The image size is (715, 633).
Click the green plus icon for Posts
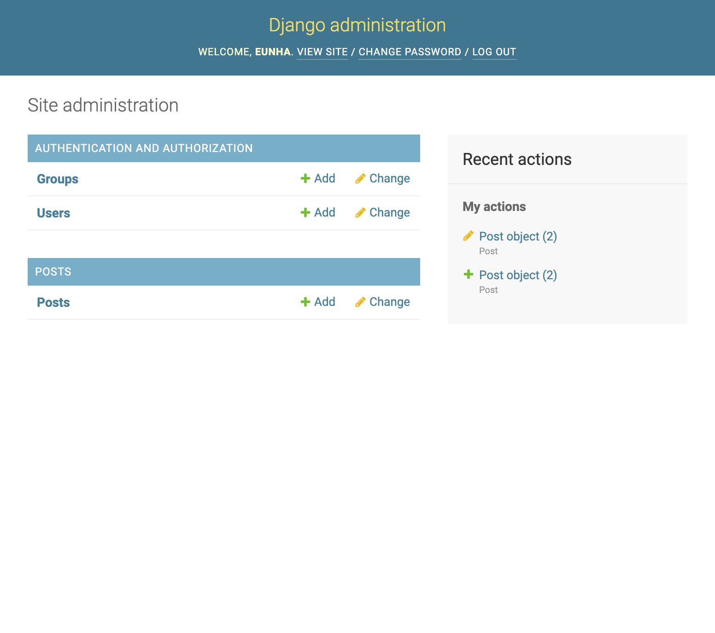(x=305, y=302)
